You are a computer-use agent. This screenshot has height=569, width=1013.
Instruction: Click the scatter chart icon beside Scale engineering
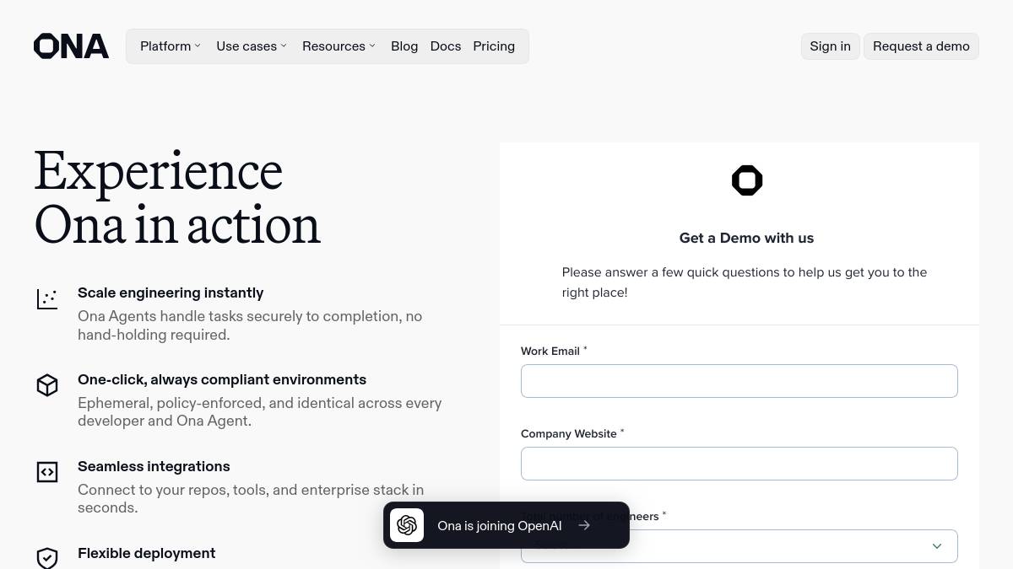(47, 298)
